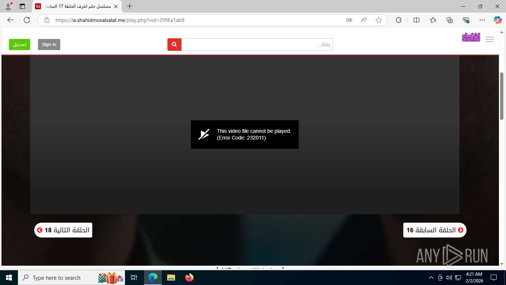Click the video error message box
The height and width of the screenshot is (285, 506).
pyautogui.click(x=245, y=134)
